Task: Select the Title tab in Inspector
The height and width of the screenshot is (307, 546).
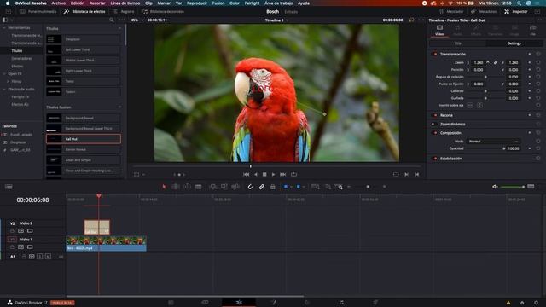Action: pyautogui.click(x=457, y=43)
